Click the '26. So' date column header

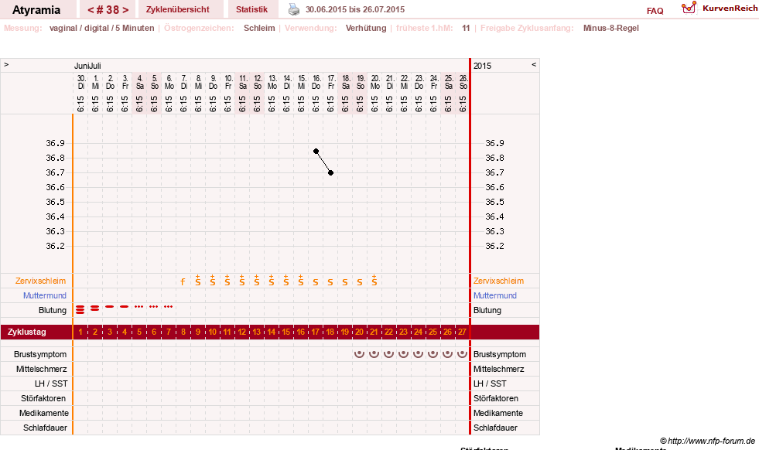coord(463,82)
